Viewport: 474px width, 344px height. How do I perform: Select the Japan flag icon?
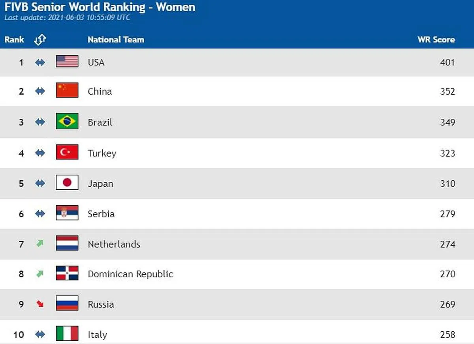click(x=67, y=183)
